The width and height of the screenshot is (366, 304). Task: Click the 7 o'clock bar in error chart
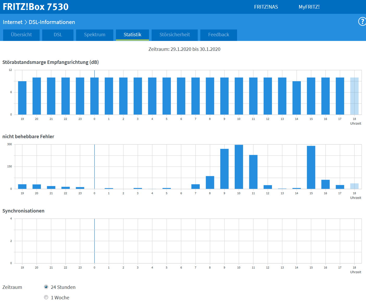[x=195, y=187]
